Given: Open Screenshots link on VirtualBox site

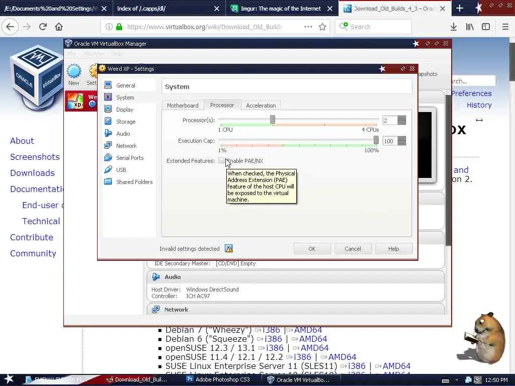Looking at the screenshot, I should click(35, 157).
